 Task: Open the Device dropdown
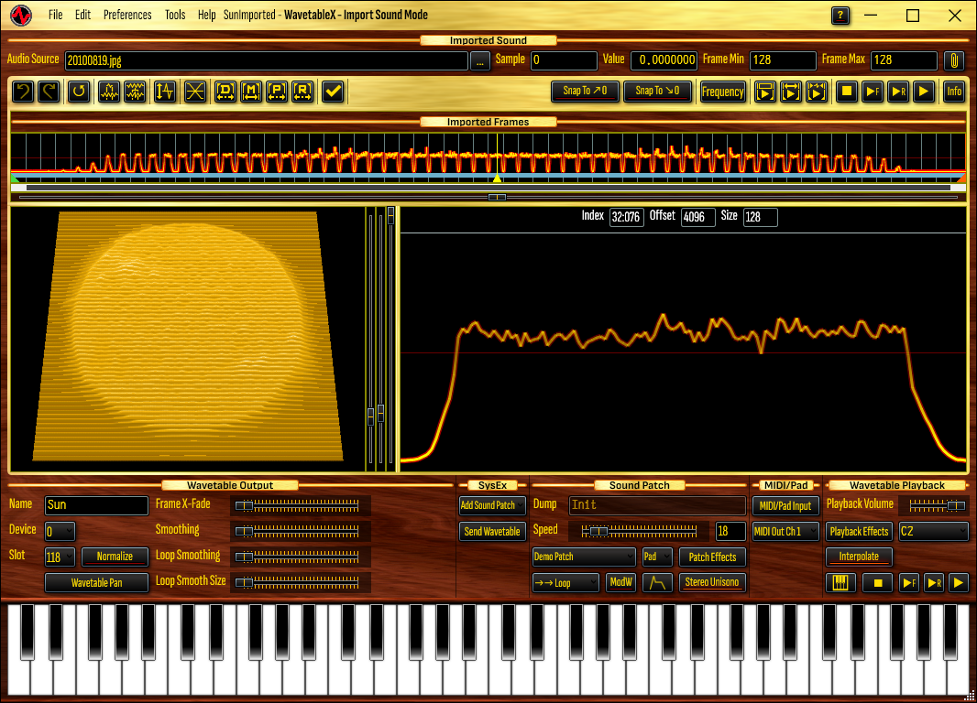tap(60, 531)
